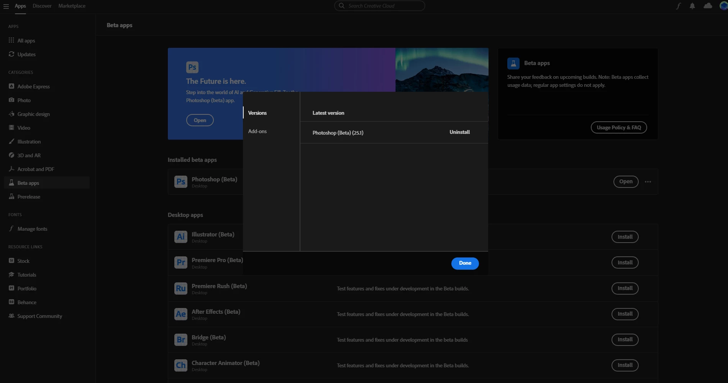
Task: Select Acrobat and PDF category
Action: [47, 169]
